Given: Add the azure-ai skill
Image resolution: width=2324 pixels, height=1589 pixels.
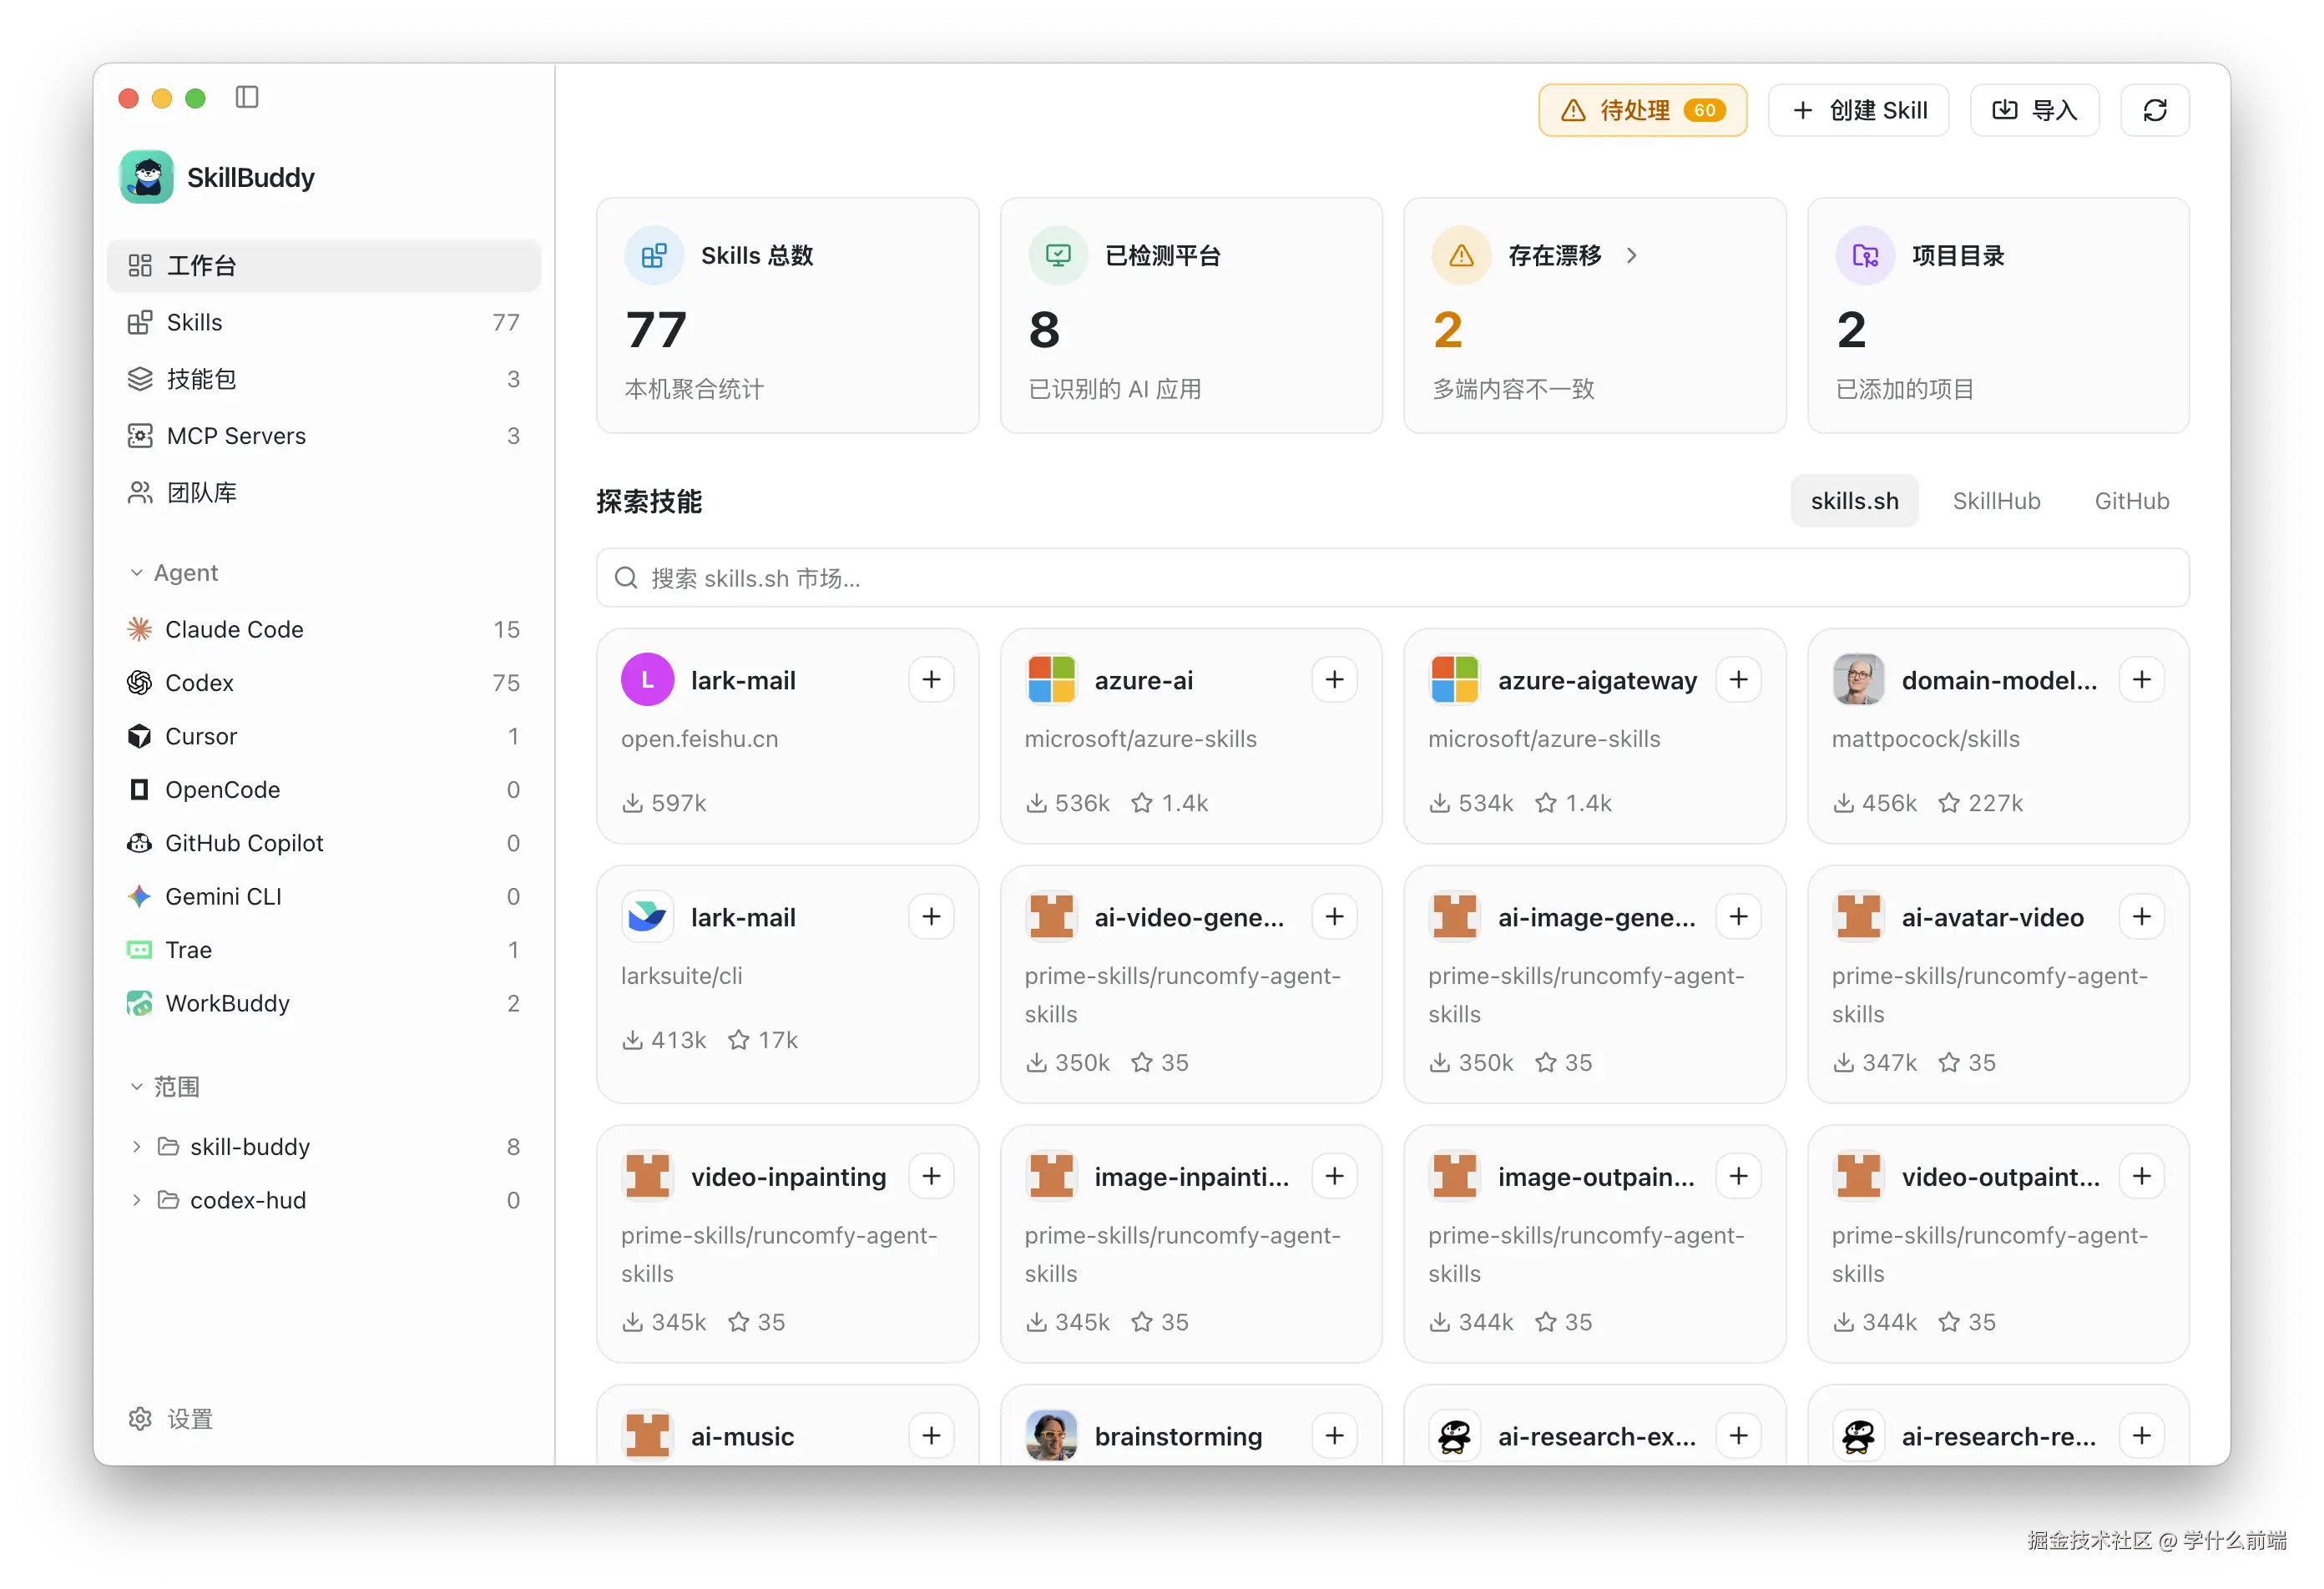Looking at the screenshot, I should coord(1334,680).
